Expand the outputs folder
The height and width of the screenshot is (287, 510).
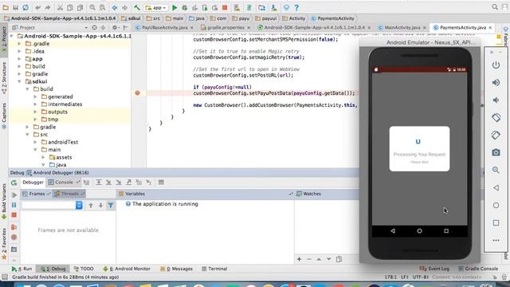pos(35,112)
